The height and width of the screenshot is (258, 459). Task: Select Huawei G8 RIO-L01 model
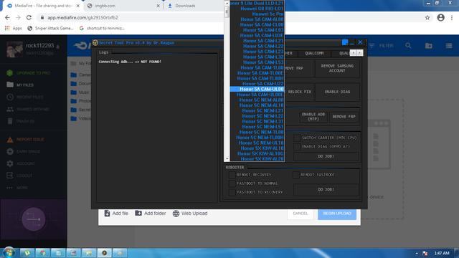(257, 9)
